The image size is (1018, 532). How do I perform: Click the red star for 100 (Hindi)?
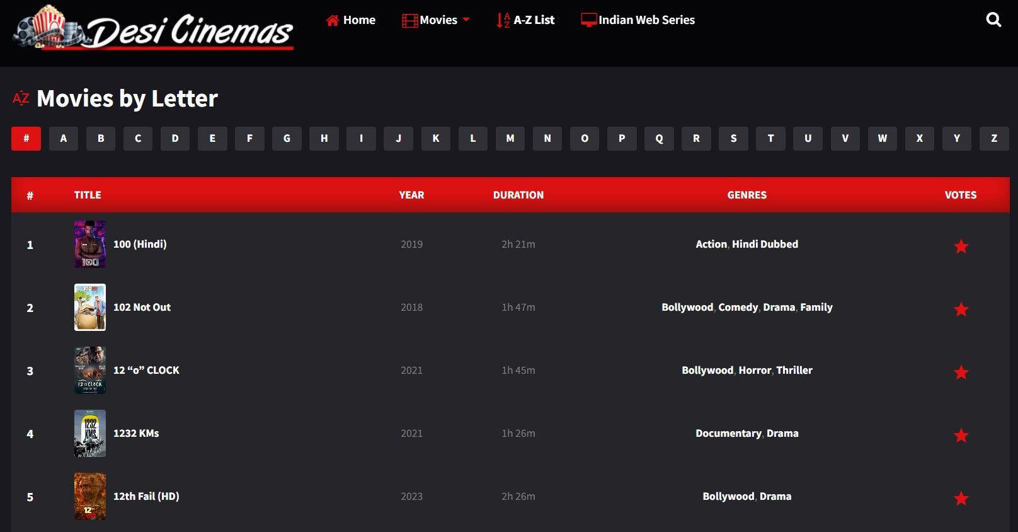click(961, 246)
